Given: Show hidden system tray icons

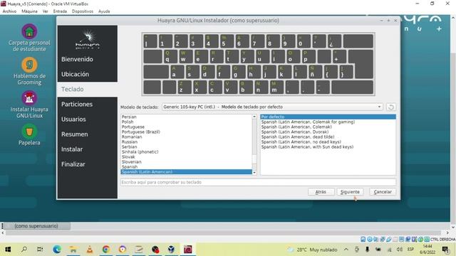Looking at the screenshot, I should (346, 250).
